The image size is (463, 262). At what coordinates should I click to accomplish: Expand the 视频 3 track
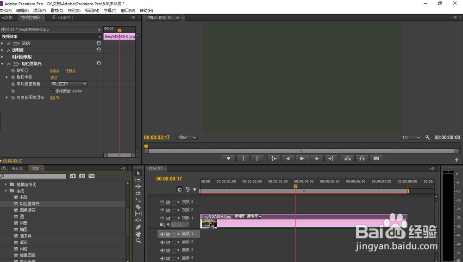[x=178, y=202]
